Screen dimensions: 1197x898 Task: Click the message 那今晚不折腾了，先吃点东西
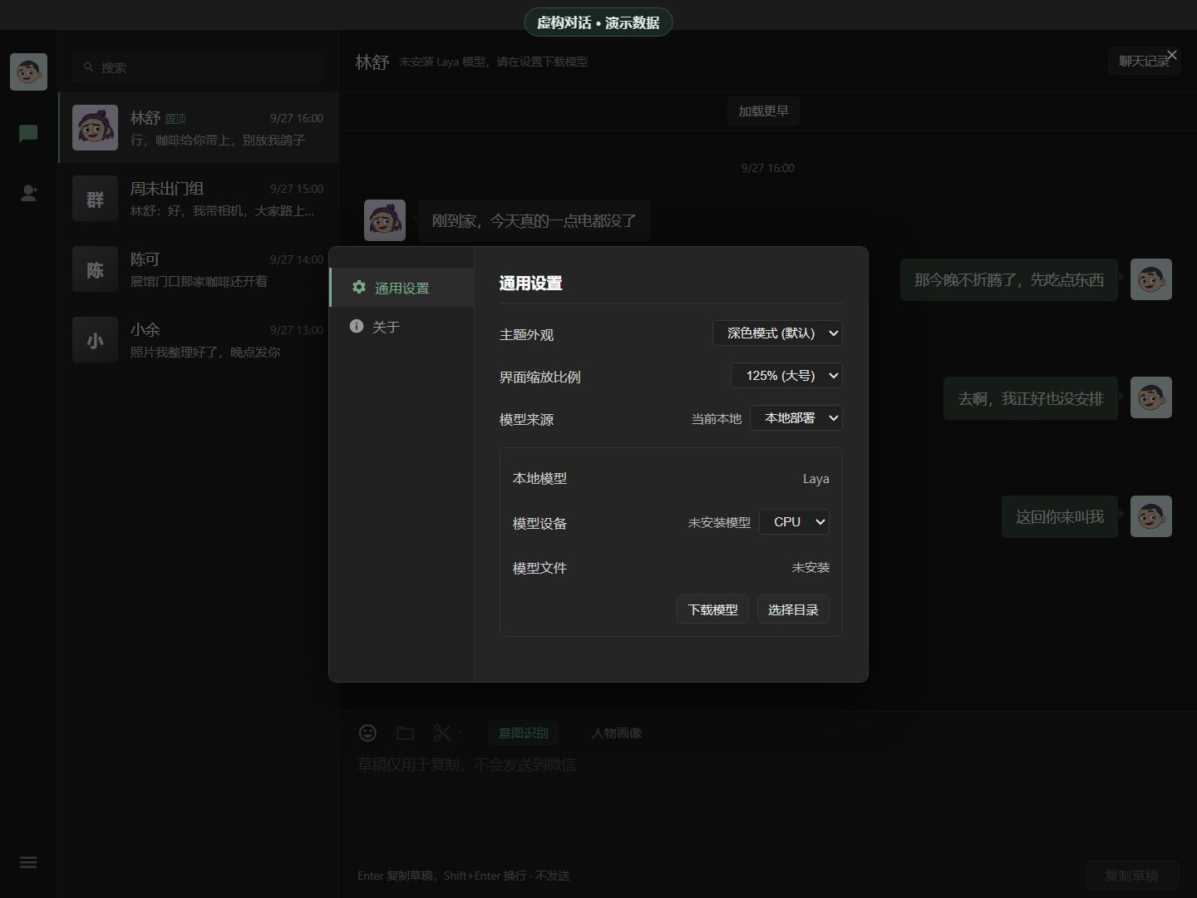pyautogui.click(x=1009, y=279)
